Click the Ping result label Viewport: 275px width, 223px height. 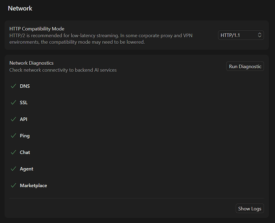(x=25, y=136)
